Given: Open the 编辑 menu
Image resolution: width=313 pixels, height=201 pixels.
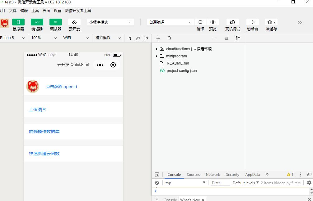Looking at the screenshot, I should 24,11.
